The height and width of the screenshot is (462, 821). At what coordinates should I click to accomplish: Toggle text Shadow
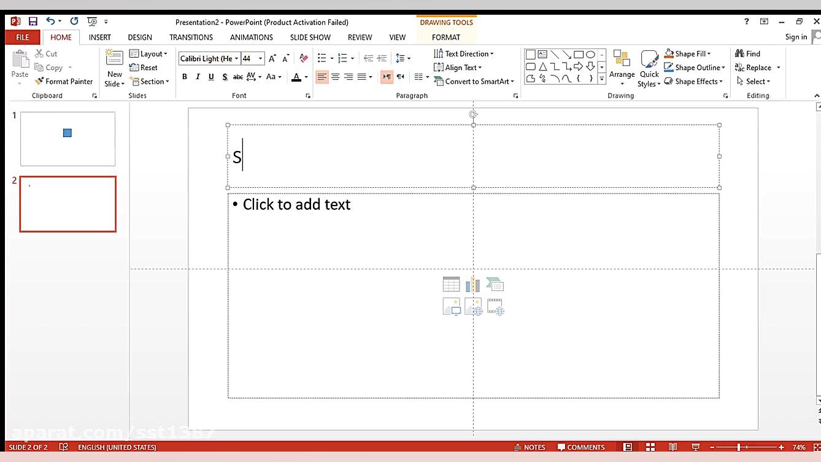pyautogui.click(x=225, y=77)
